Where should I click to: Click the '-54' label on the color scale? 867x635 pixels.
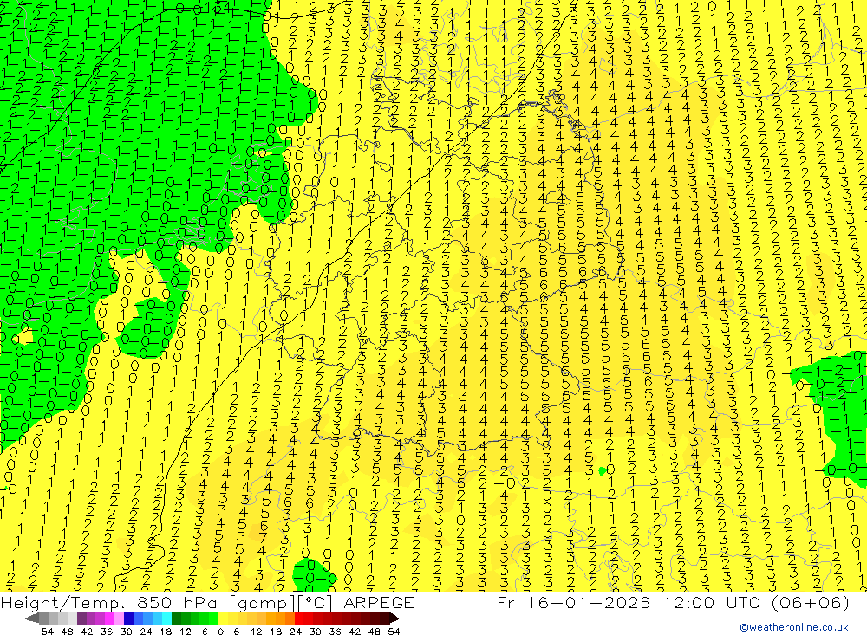click(x=43, y=632)
